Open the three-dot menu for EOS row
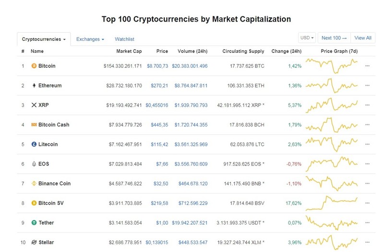Image resolution: width=384 pixels, height=252 pixels. point(367,164)
